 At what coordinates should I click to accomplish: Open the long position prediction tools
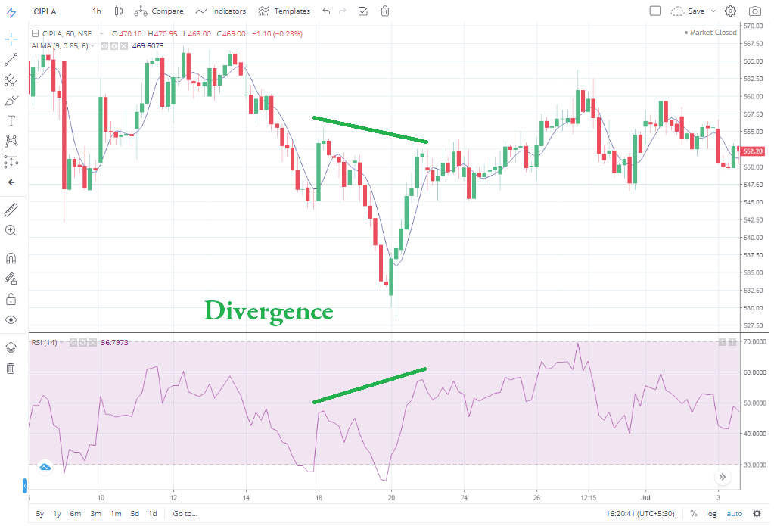click(11, 161)
